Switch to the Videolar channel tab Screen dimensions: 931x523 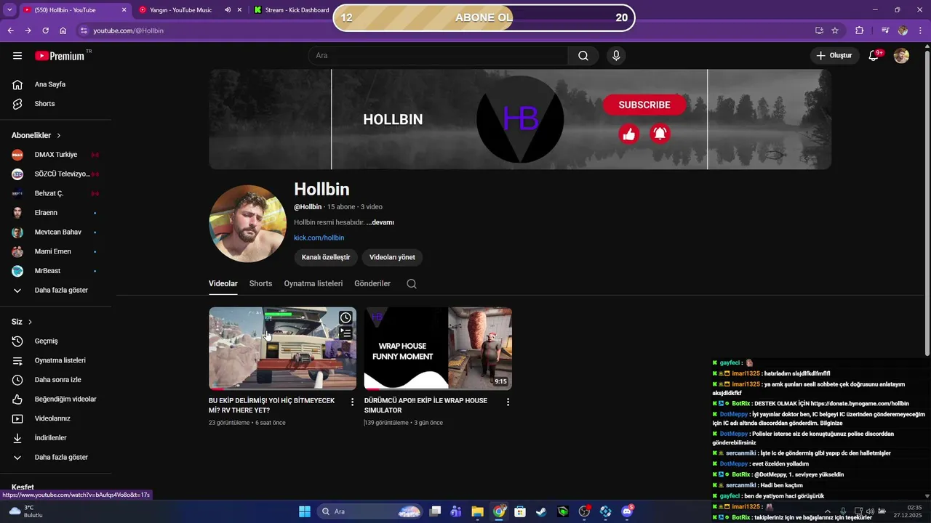coord(223,284)
